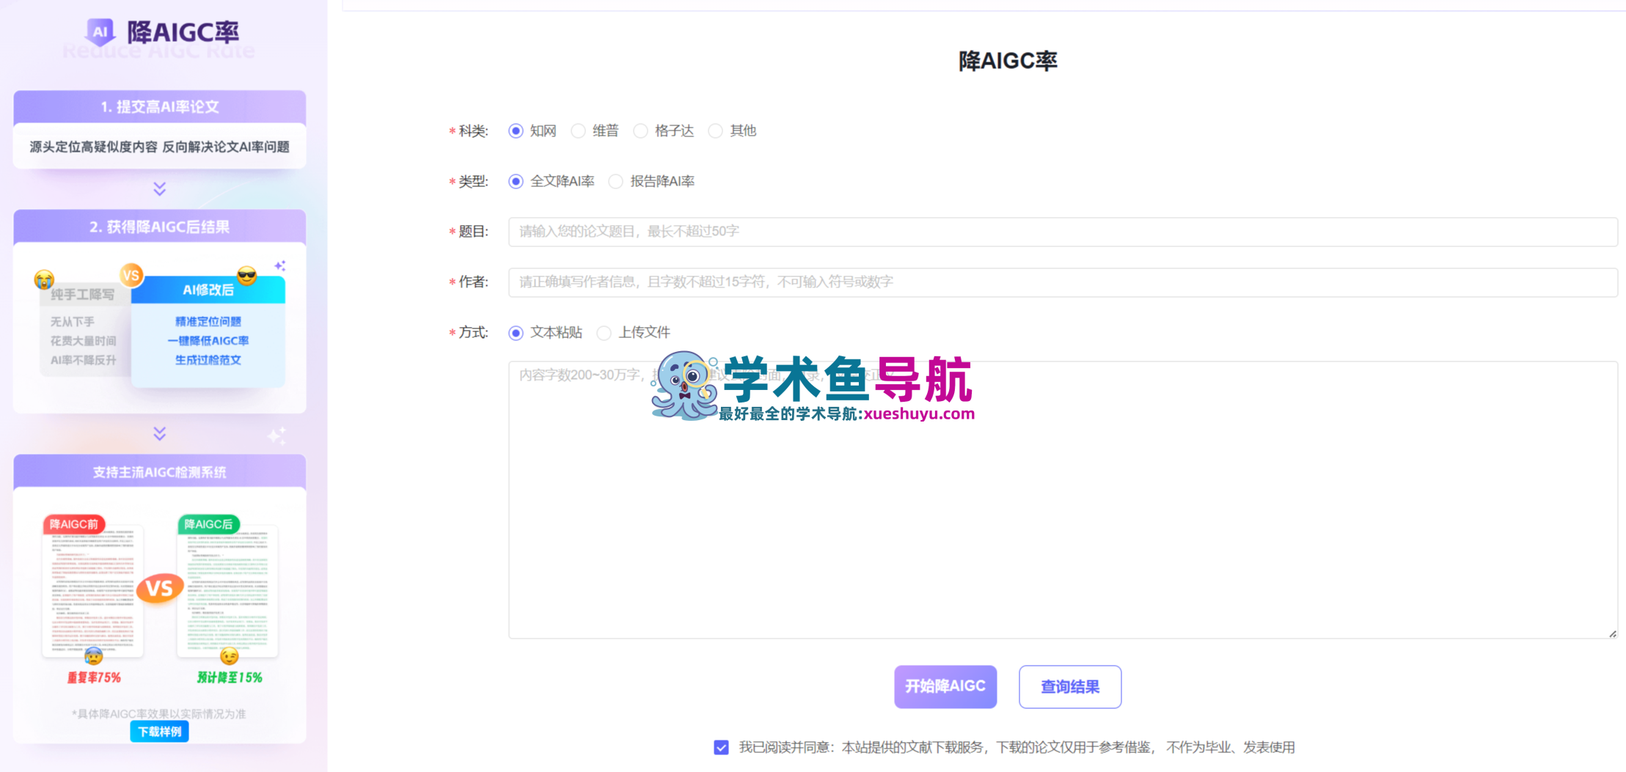Click the 一键降低AIGC率 text
1626x772 pixels.
click(208, 341)
